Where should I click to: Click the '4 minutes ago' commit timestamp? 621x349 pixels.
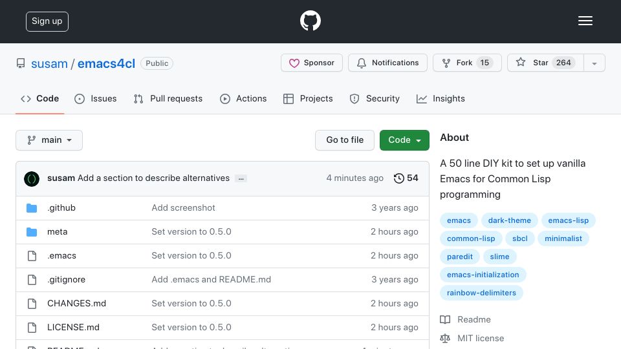pos(355,178)
